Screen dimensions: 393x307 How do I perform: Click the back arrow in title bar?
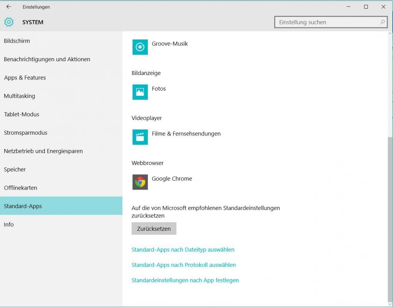[x=9, y=7]
